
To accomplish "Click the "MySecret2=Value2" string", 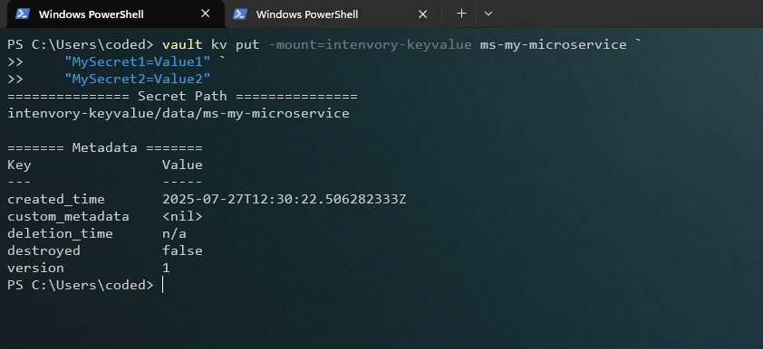I will (138, 80).
